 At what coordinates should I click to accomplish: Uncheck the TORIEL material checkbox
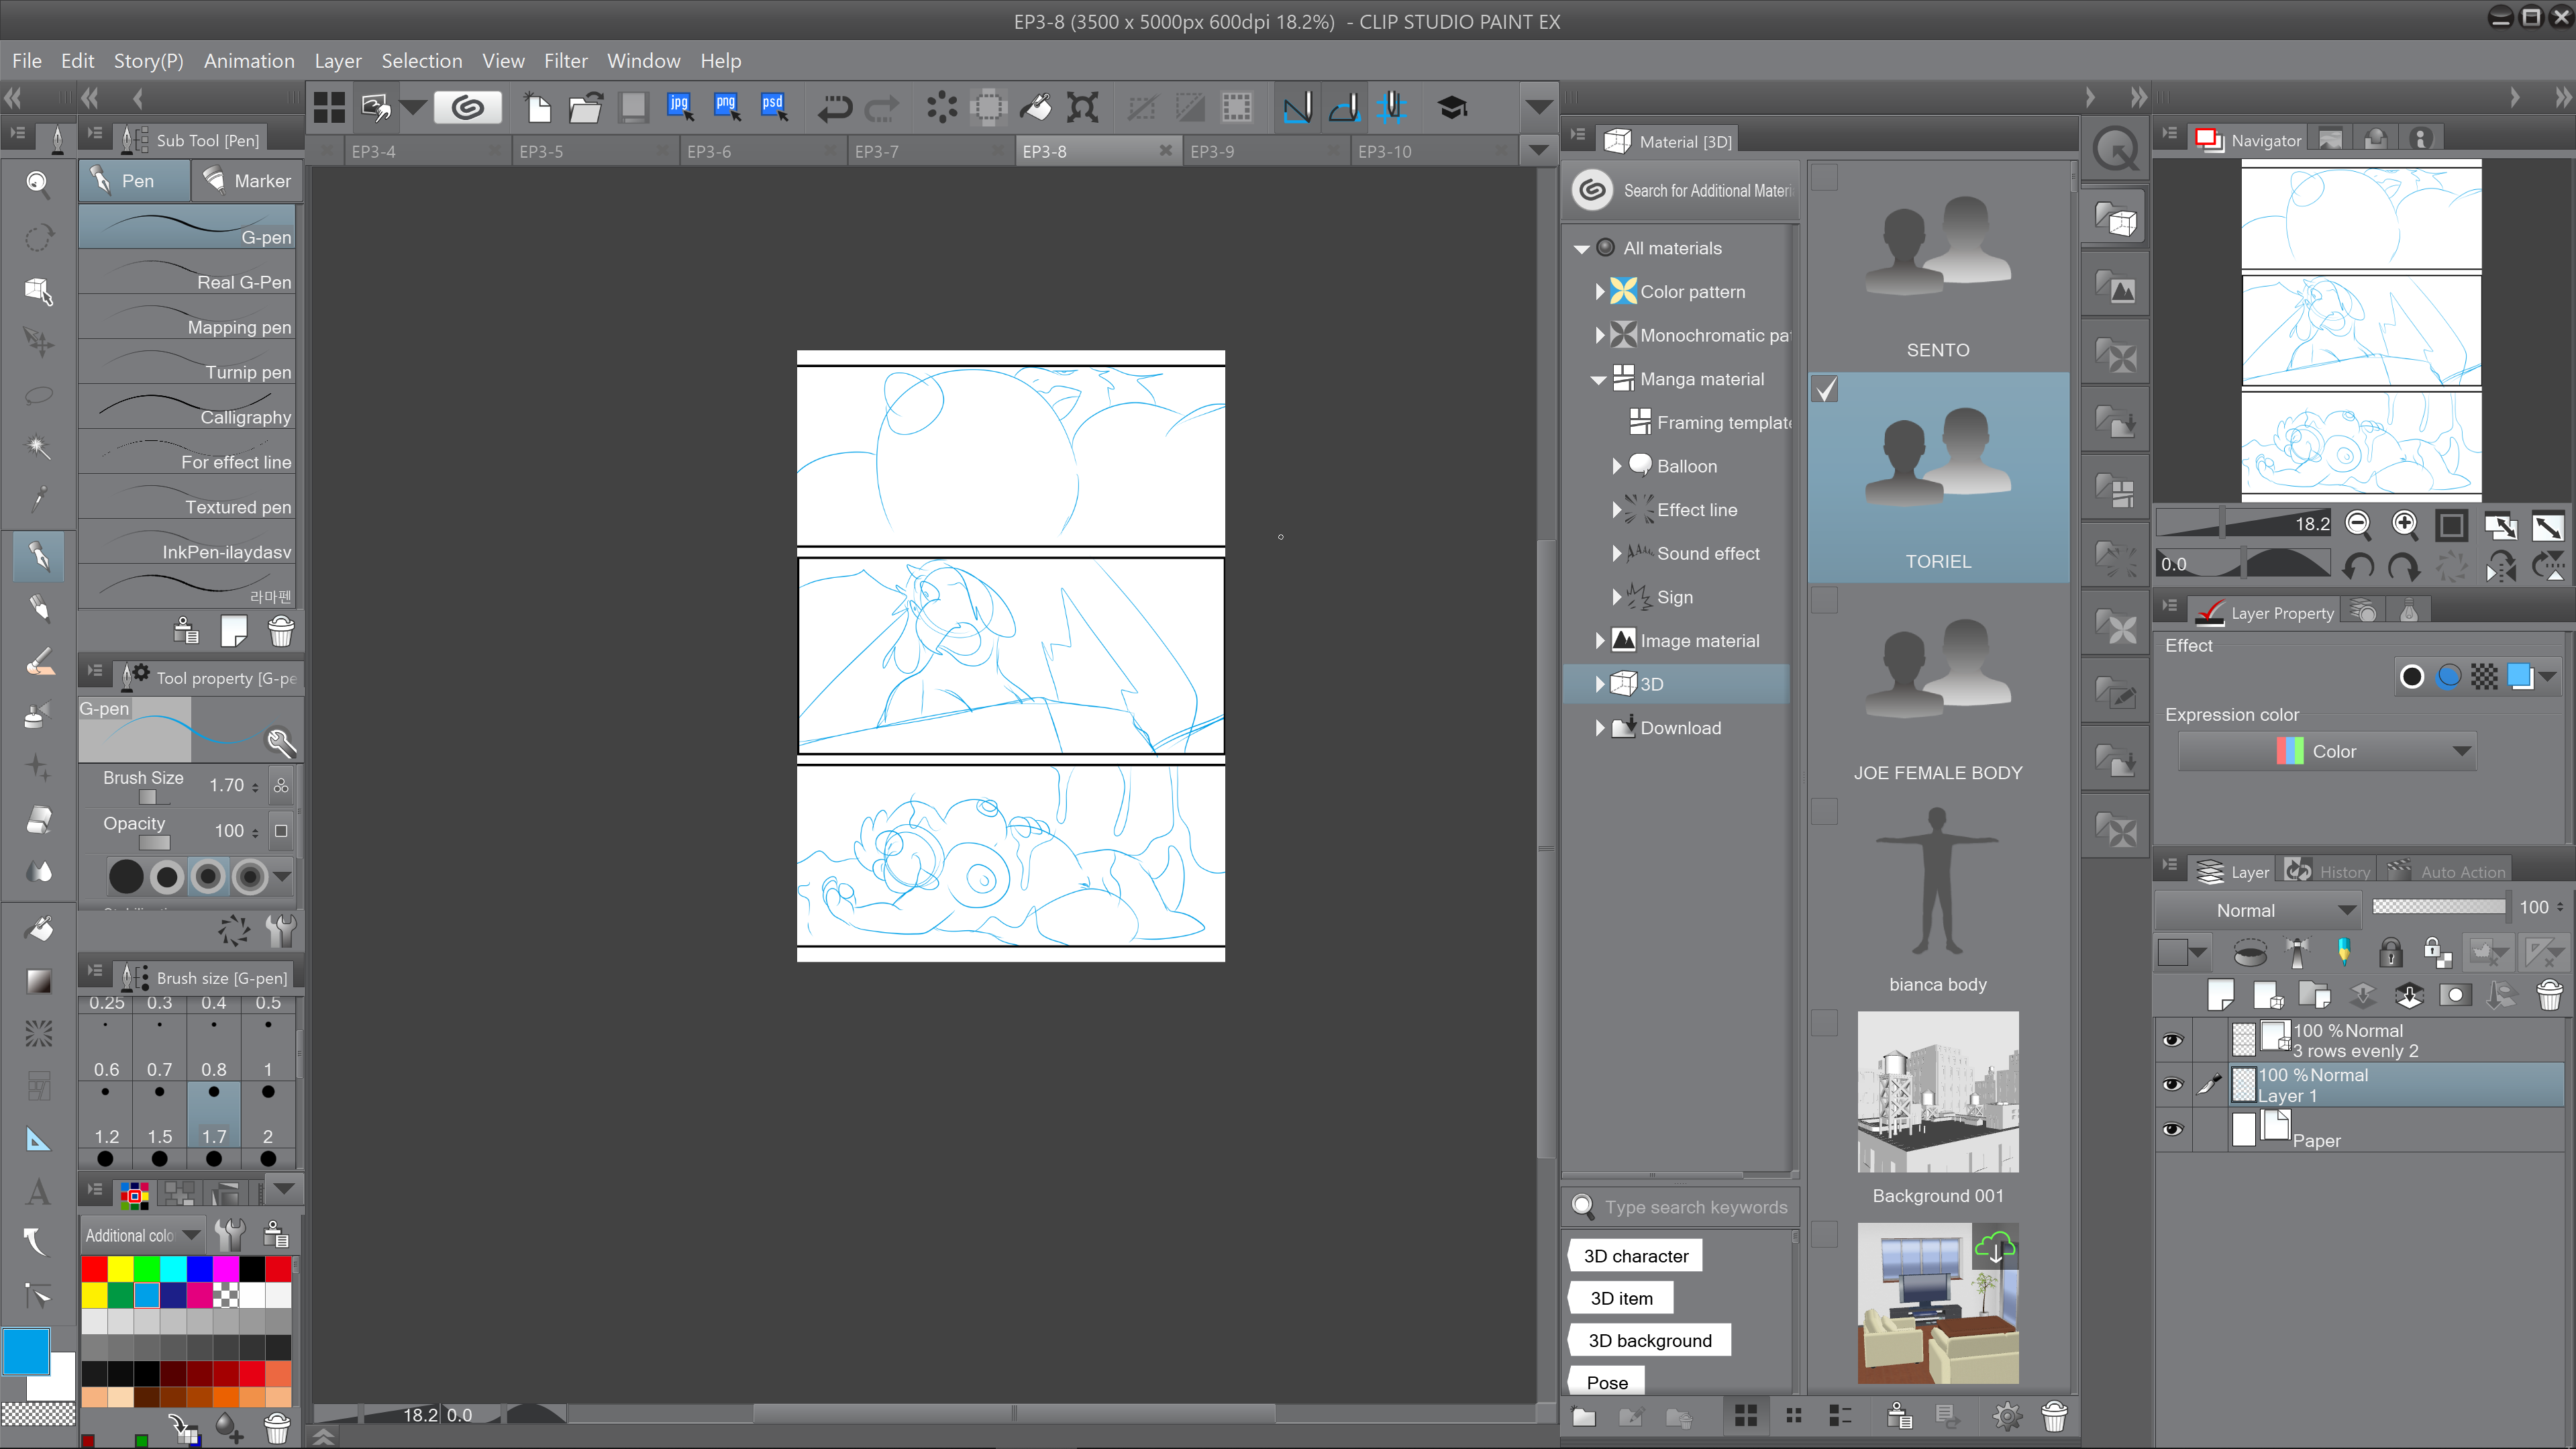click(1825, 389)
